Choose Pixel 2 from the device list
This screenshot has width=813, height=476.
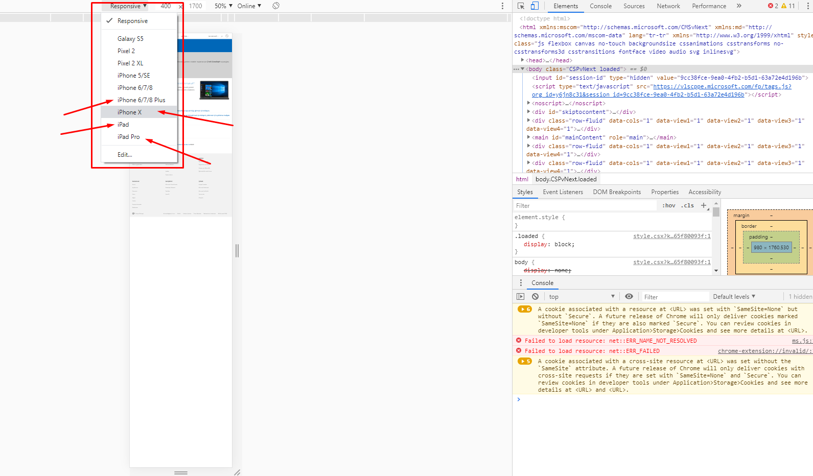tap(139, 51)
